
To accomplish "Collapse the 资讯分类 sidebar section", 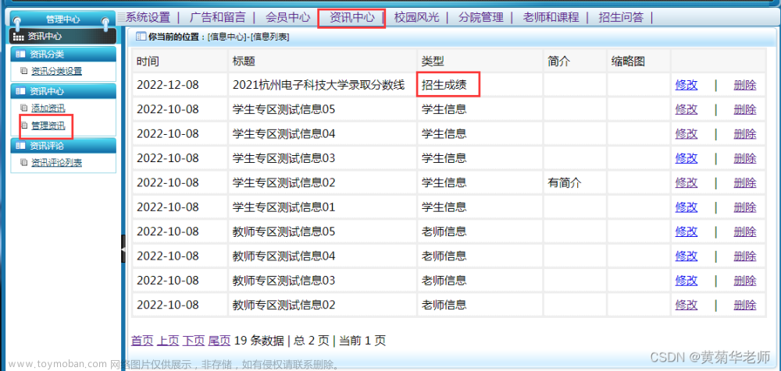I will [x=63, y=55].
